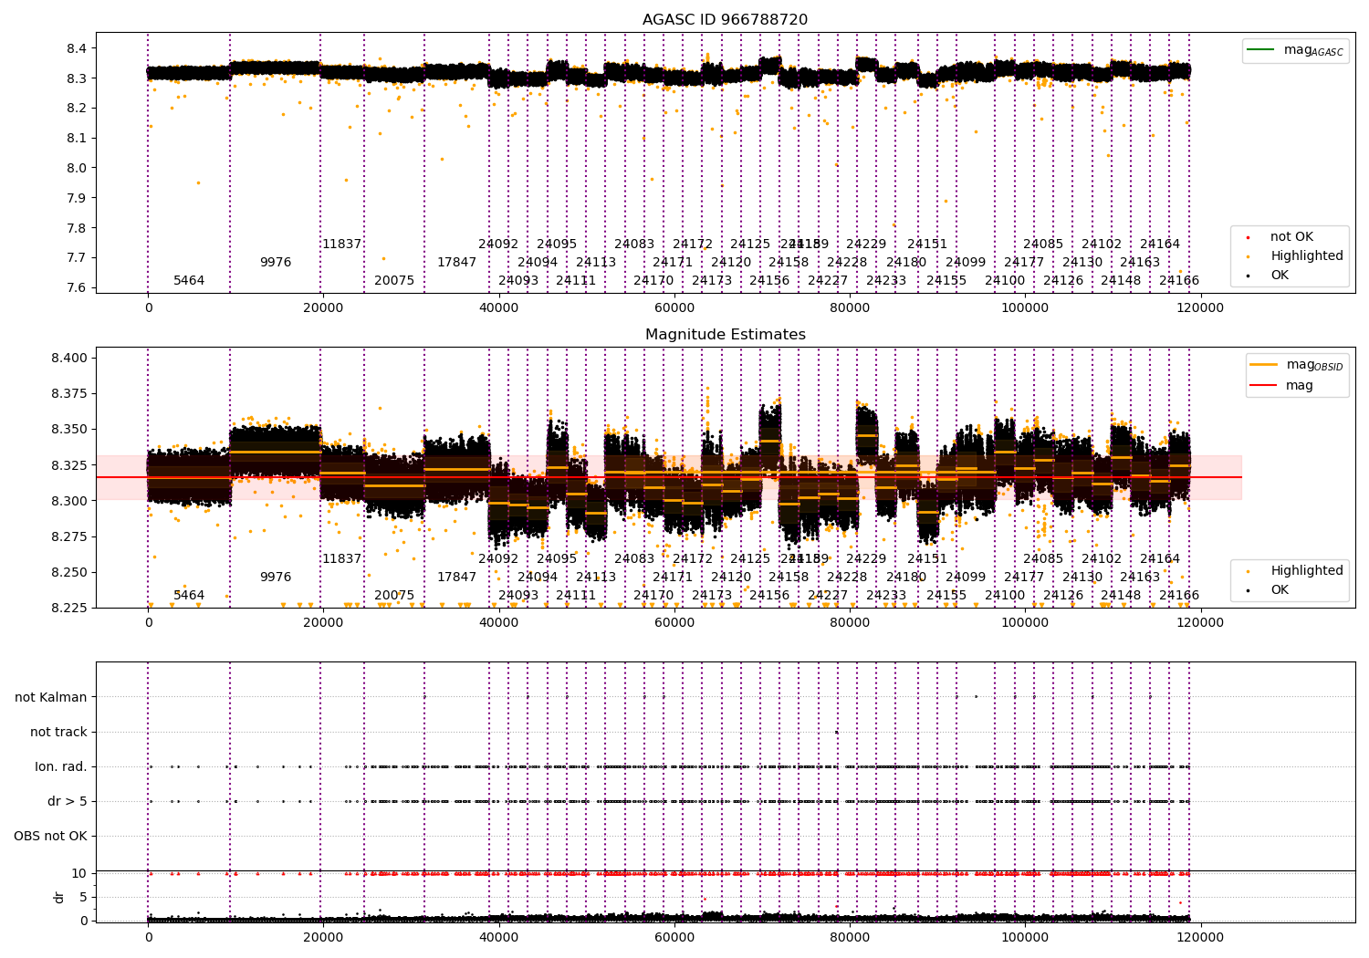The width and height of the screenshot is (1369, 958).
Task: Click the "dr > 5" axis label
Action: 68,801
